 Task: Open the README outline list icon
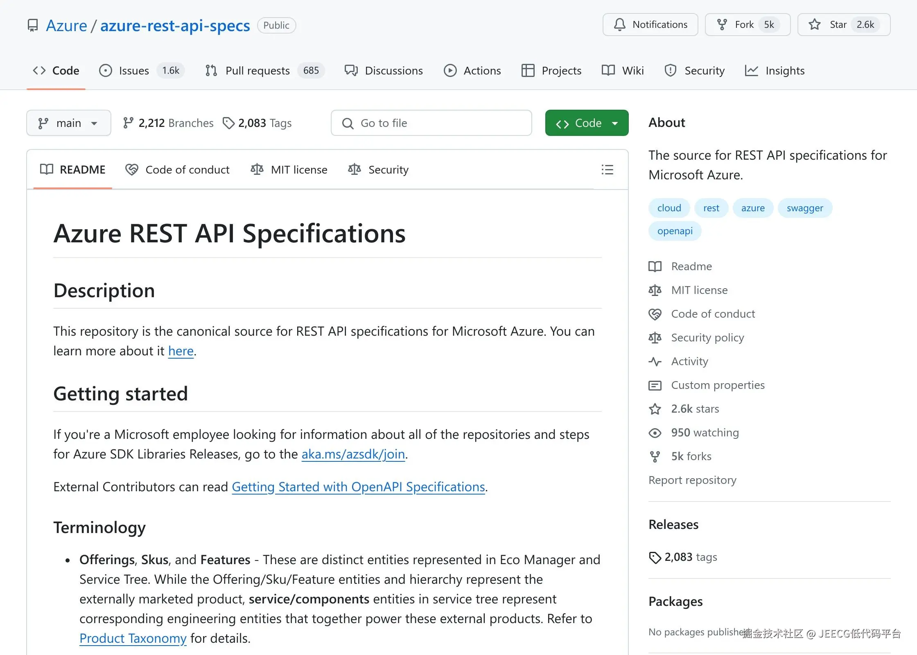coord(608,169)
